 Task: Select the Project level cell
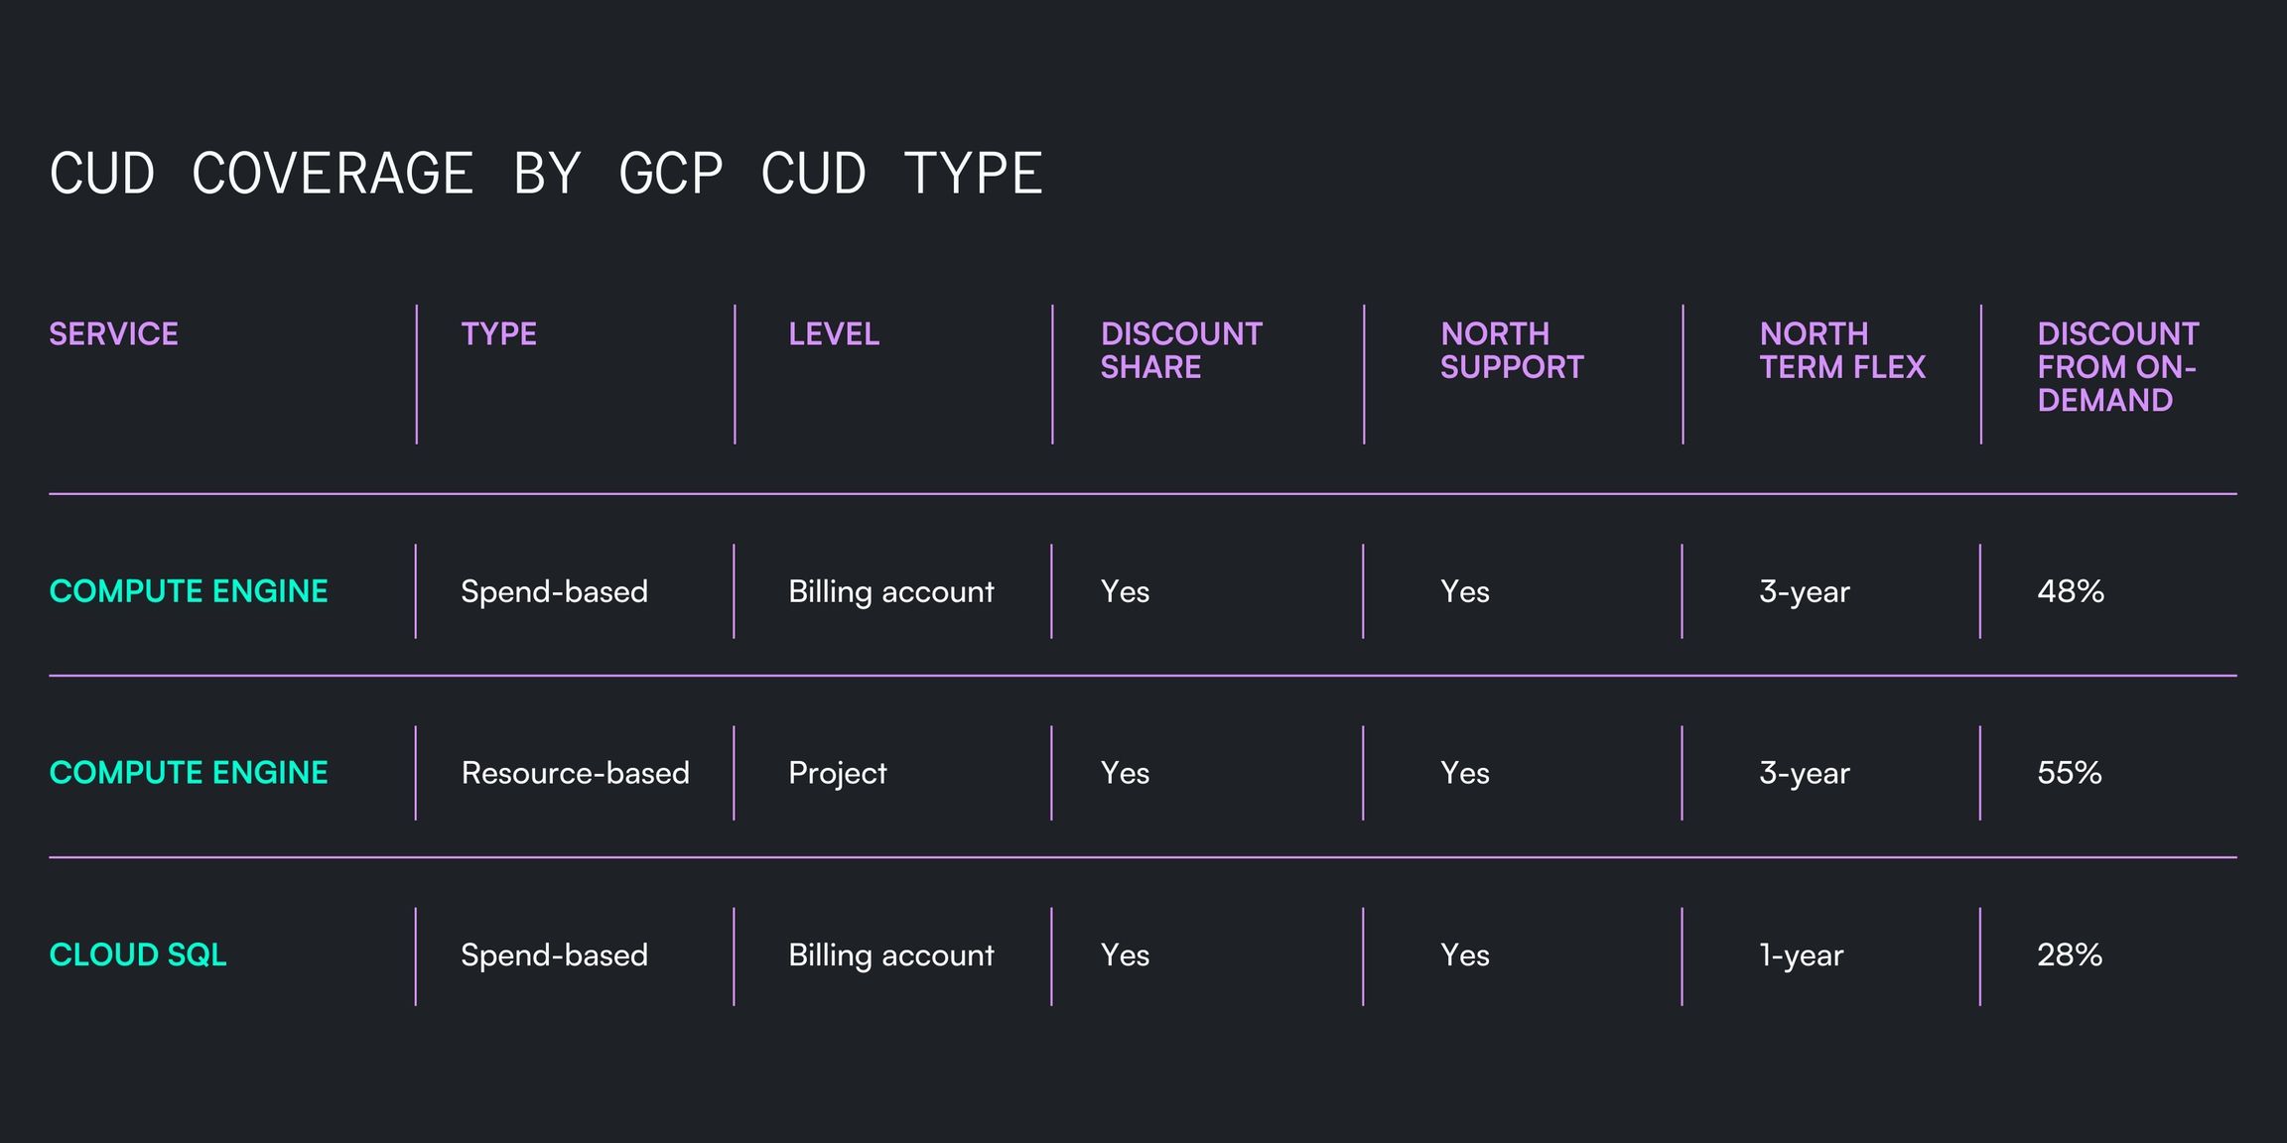[837, 773]
